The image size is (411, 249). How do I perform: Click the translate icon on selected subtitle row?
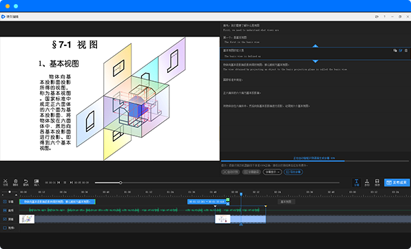(394, 50)
